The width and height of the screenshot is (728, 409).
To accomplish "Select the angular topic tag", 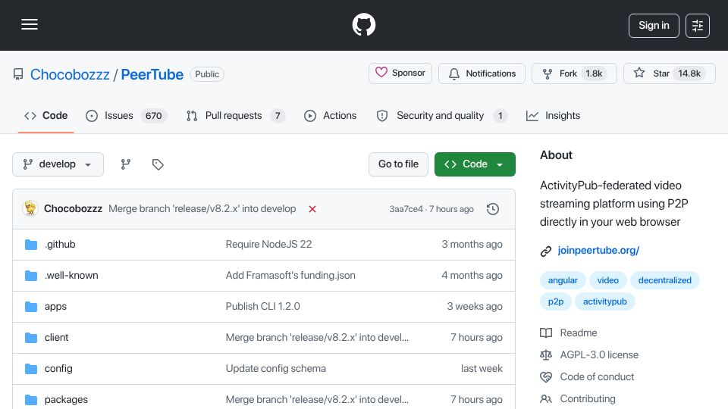I will pyautogui.click(x=563, y=280).
